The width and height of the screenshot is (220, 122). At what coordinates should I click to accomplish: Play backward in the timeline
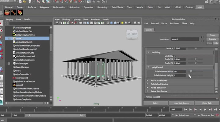coord(200,110)
